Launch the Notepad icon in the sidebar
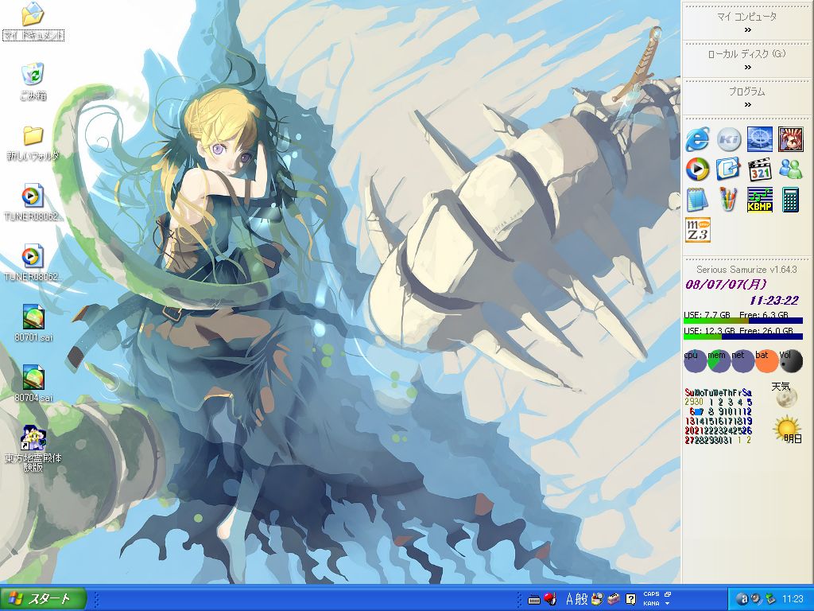This screenshot has width=814, height=611. [x=697, y=200]
